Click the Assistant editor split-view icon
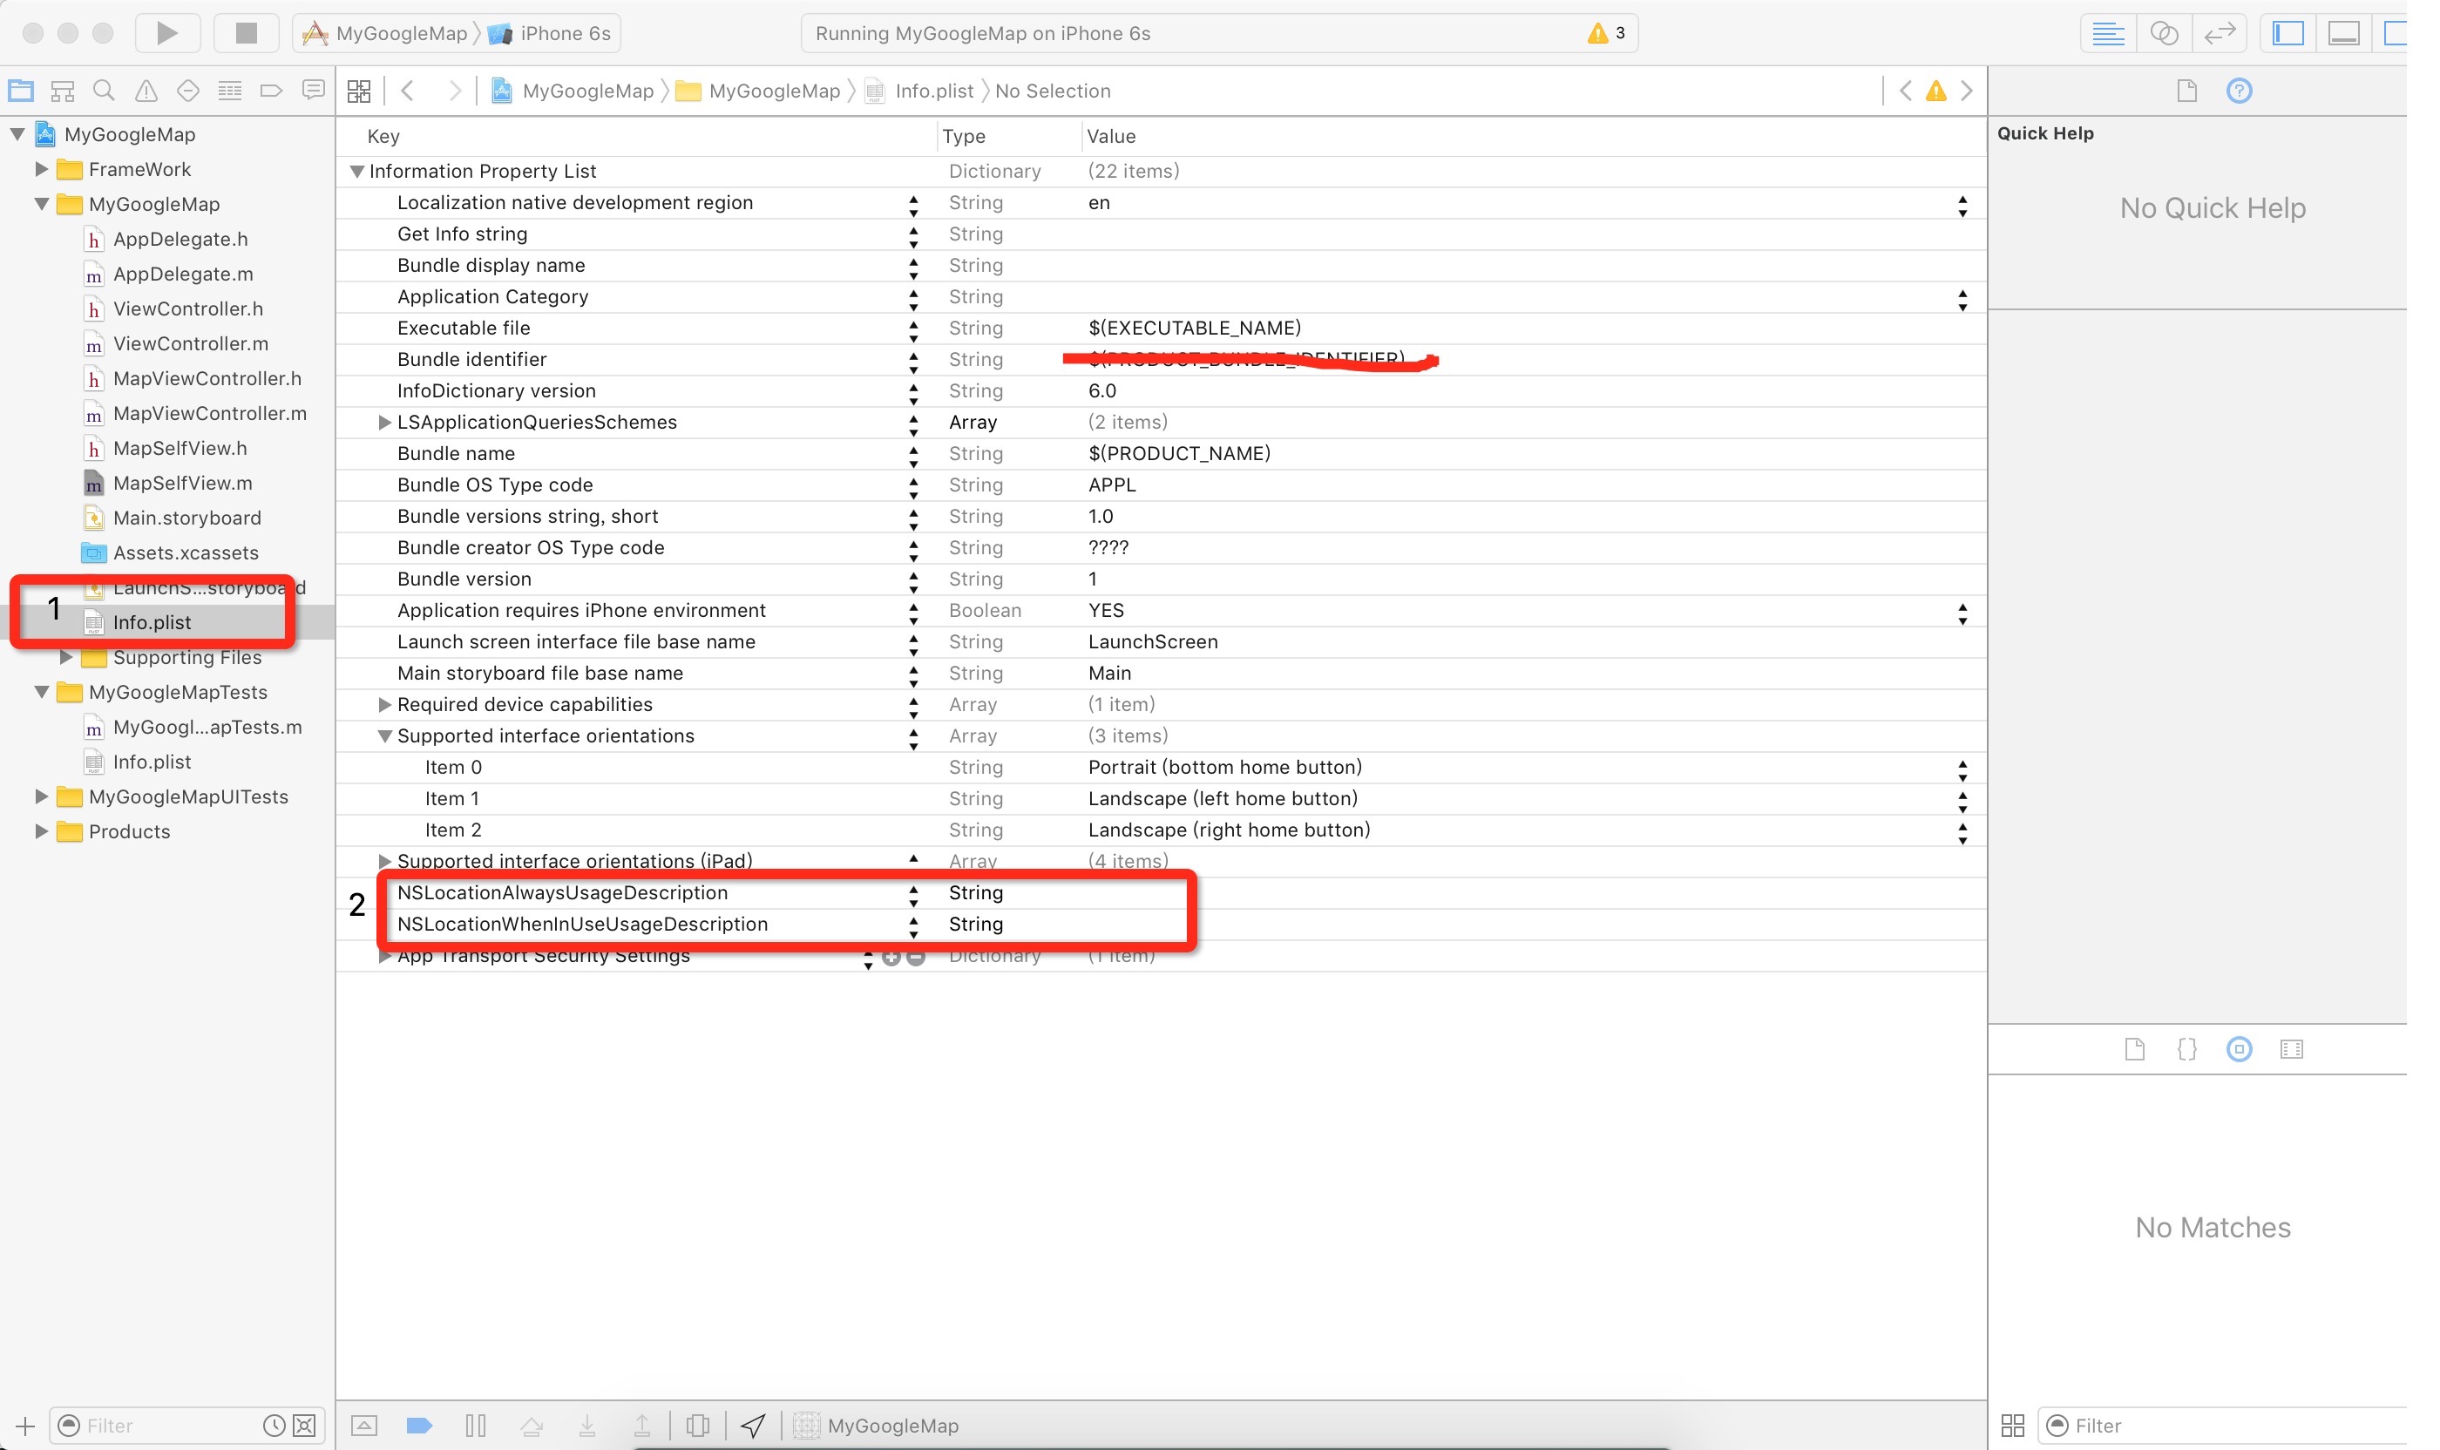Image resolution: width=2440 pixels, height=1450 pixels. (2162, 31)
